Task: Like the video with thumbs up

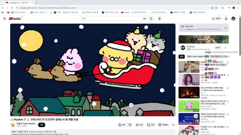Action: pyautogui.click(x=121, y=125)
